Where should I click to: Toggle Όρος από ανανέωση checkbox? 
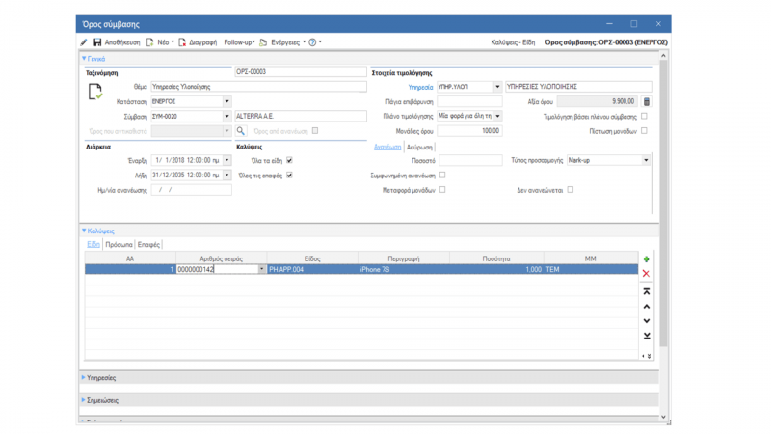(315, 131)
